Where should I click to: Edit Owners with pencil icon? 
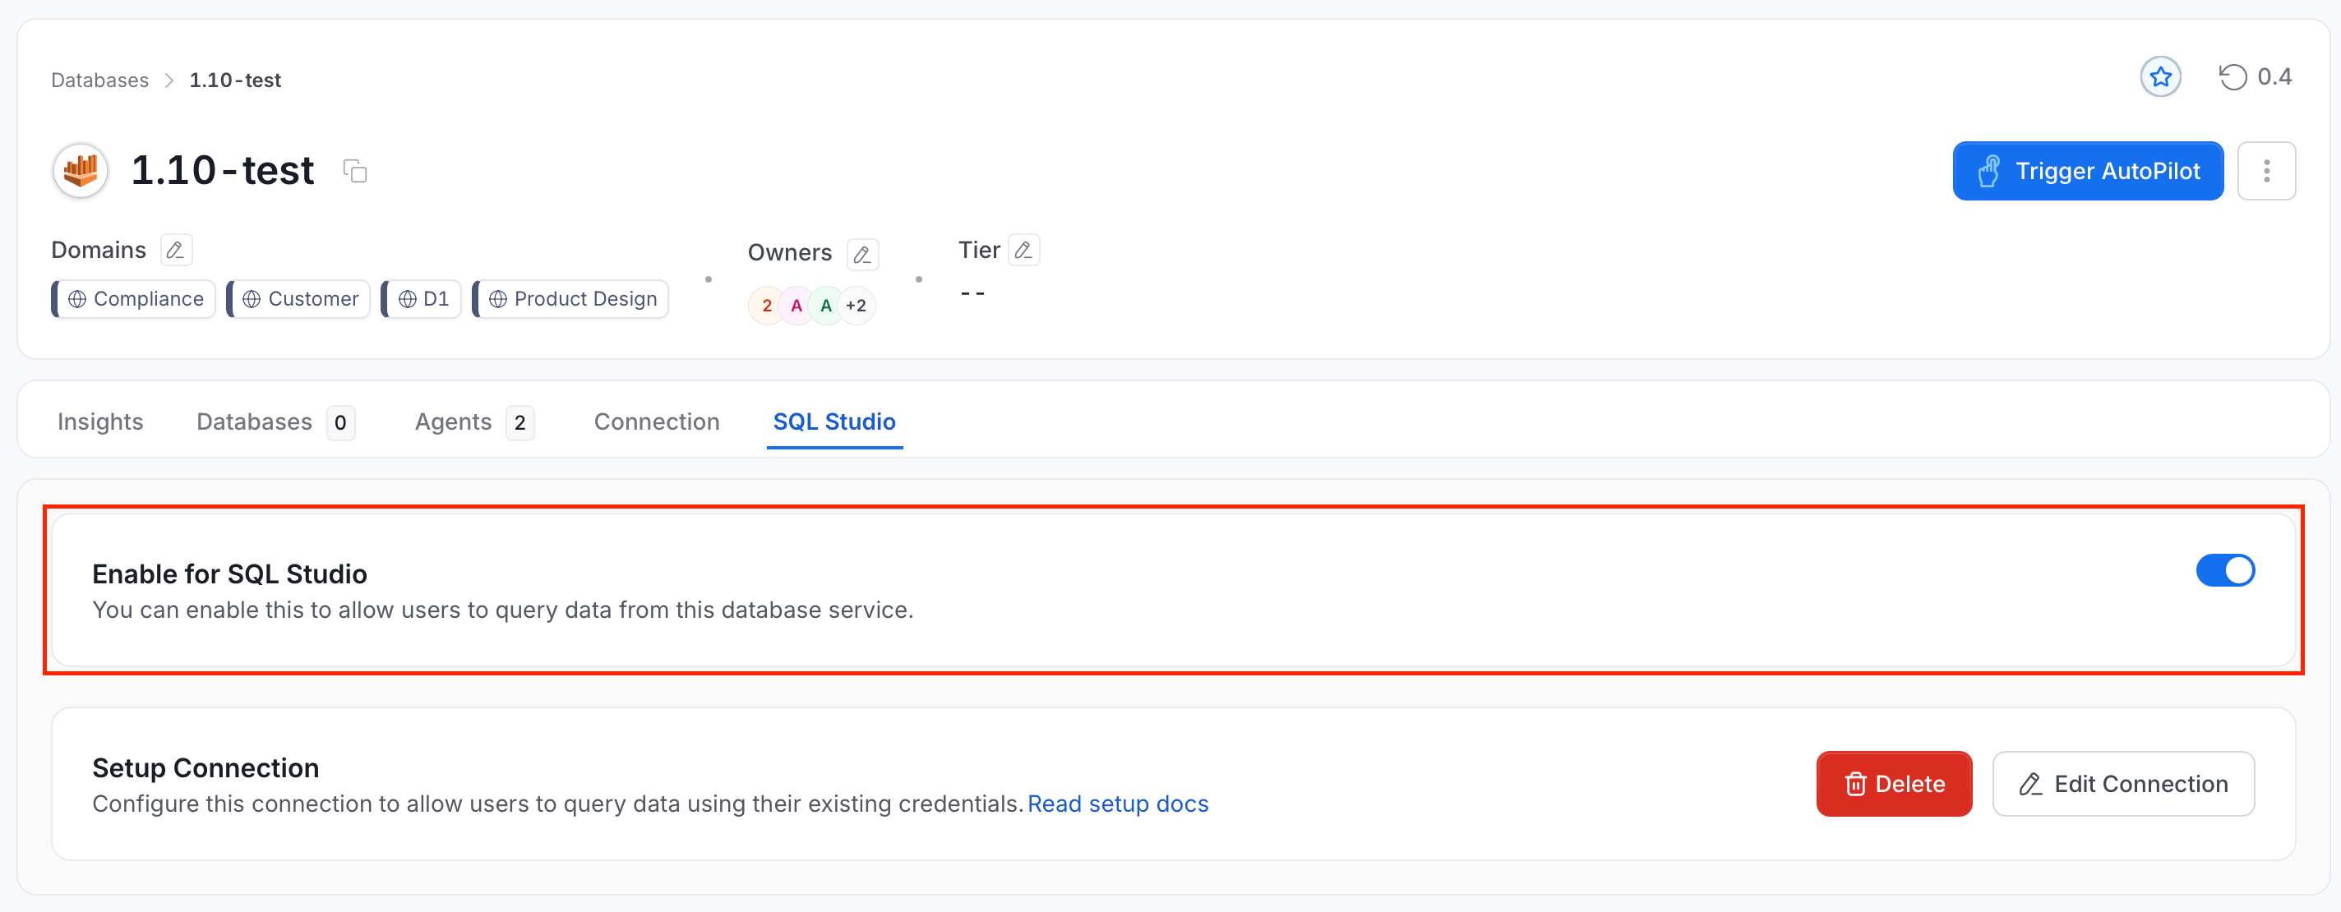(x=862, y=255)
